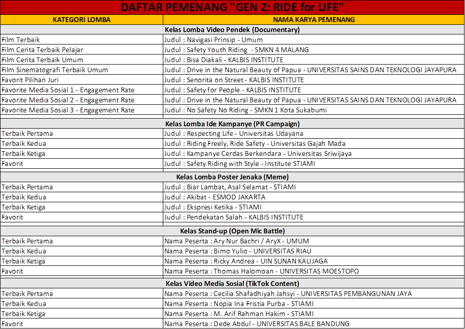Click the Ekspresi Ketika - STIAMI cell
465x329 pixels.
click(314, 207)
